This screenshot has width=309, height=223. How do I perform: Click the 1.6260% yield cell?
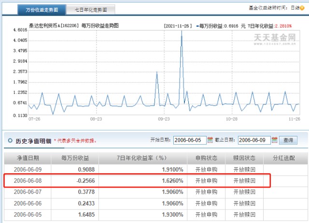173,181
